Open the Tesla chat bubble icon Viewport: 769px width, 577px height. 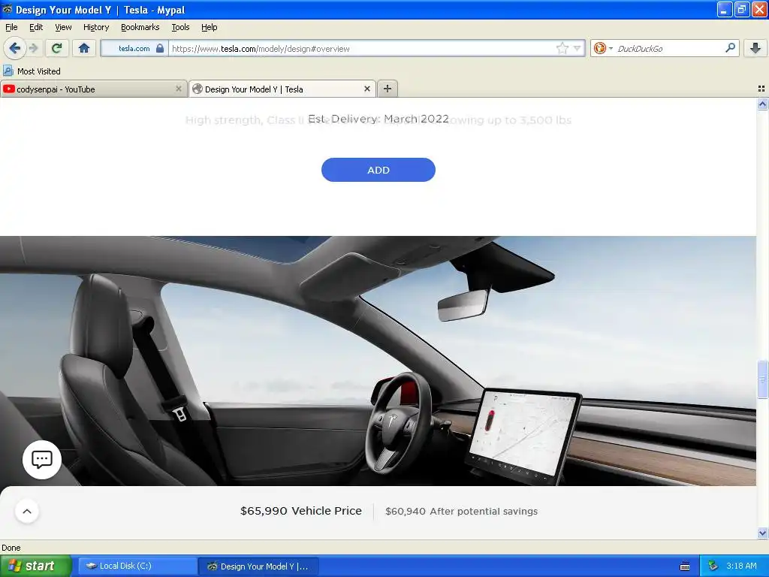click(42, 459)
